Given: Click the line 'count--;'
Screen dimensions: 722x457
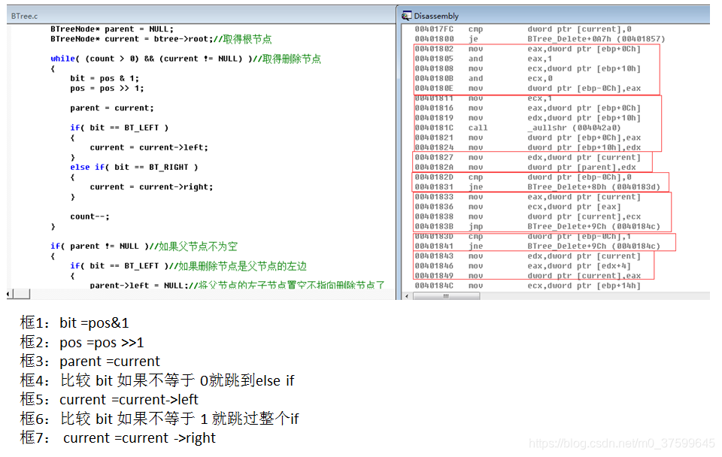Looking at the screenshot, I should [89, 216].
